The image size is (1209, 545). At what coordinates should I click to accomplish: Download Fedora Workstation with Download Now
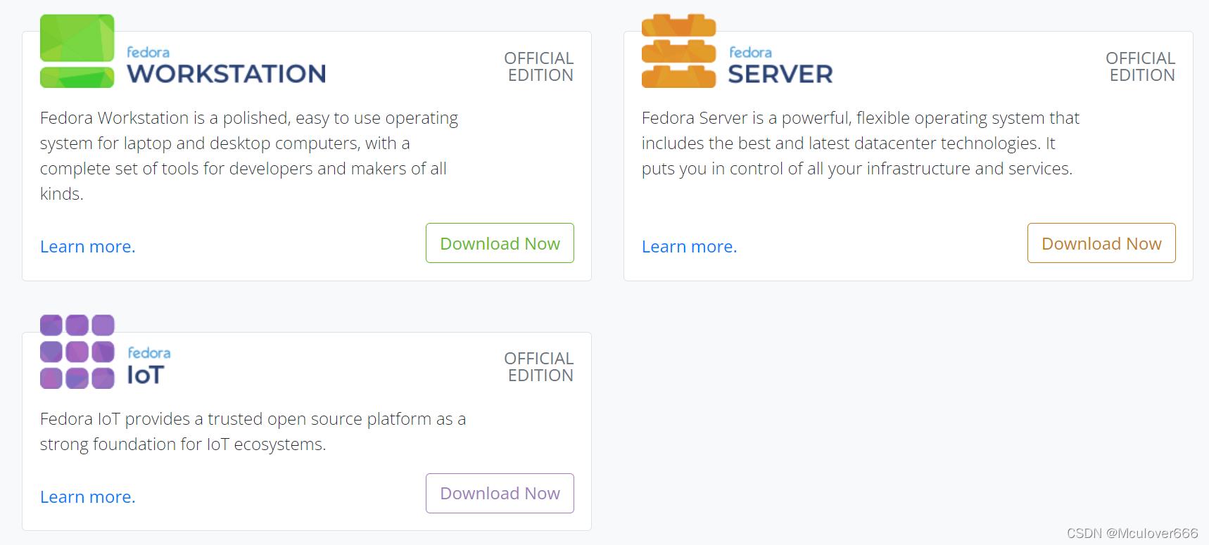coord(500,243)
